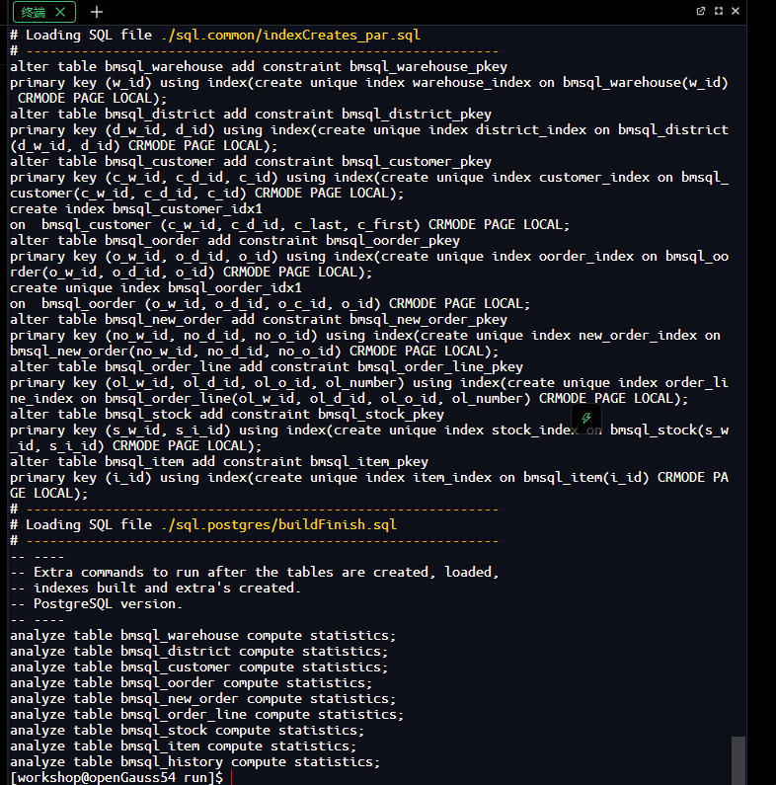Click the 'create index bmsql_customer_idx1' line

pos(136,208)
